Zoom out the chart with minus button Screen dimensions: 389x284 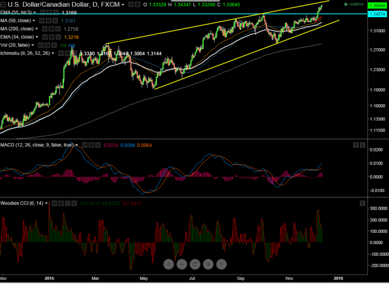182,265
